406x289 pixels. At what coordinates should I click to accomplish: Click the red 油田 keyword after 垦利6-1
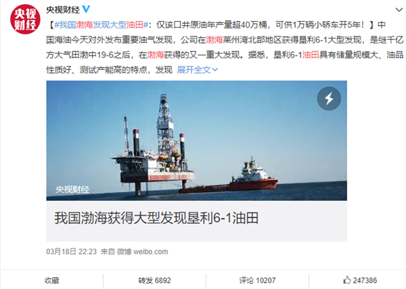coord(311,55)
